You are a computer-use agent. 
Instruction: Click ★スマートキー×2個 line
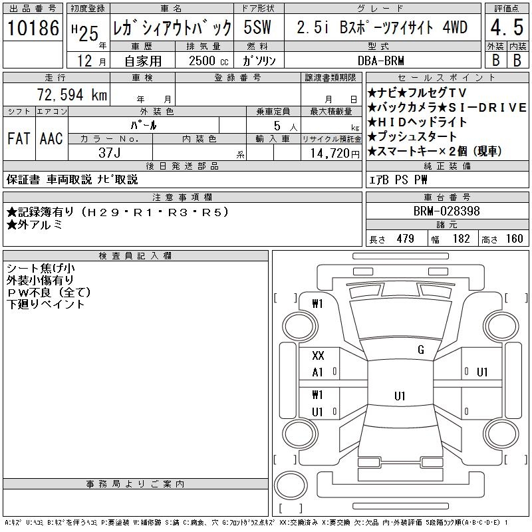pos(435,151)
